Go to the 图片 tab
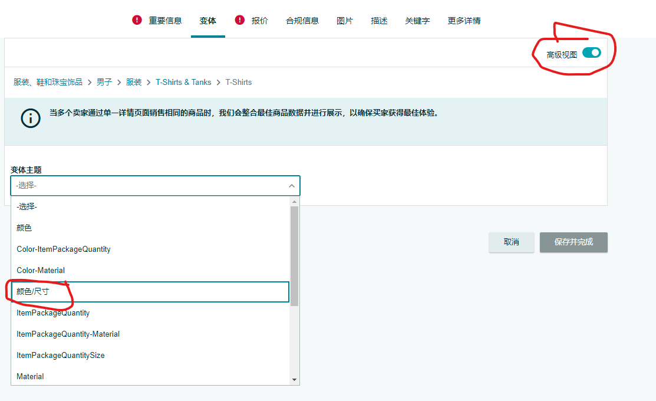The height and width of the screenshot is (401, 656). (x=345, y=21)
